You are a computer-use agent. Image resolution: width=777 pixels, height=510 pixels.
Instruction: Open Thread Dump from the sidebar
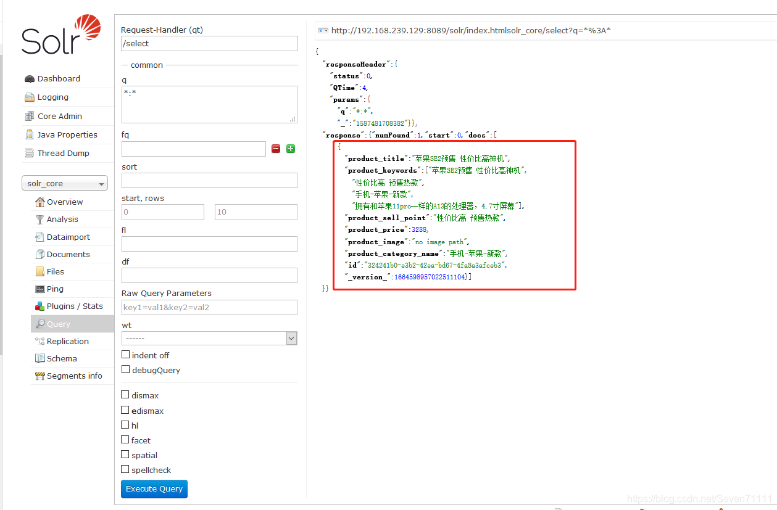click(x=28, y=153)
